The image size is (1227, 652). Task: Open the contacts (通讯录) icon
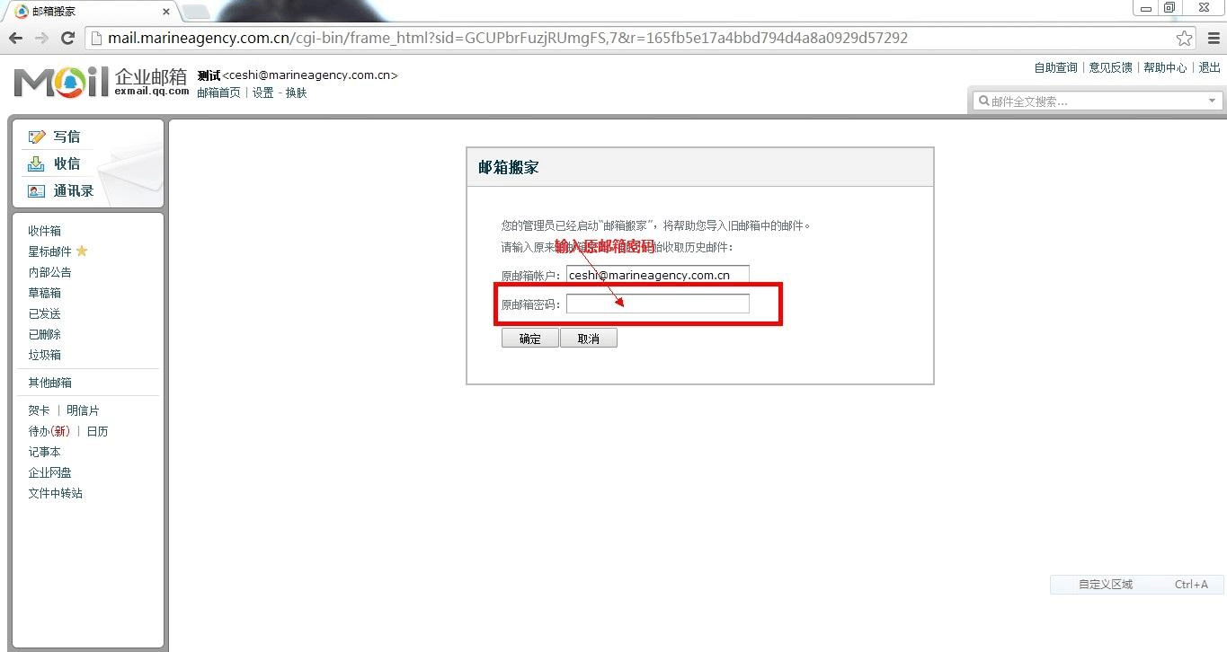(36, 190)
